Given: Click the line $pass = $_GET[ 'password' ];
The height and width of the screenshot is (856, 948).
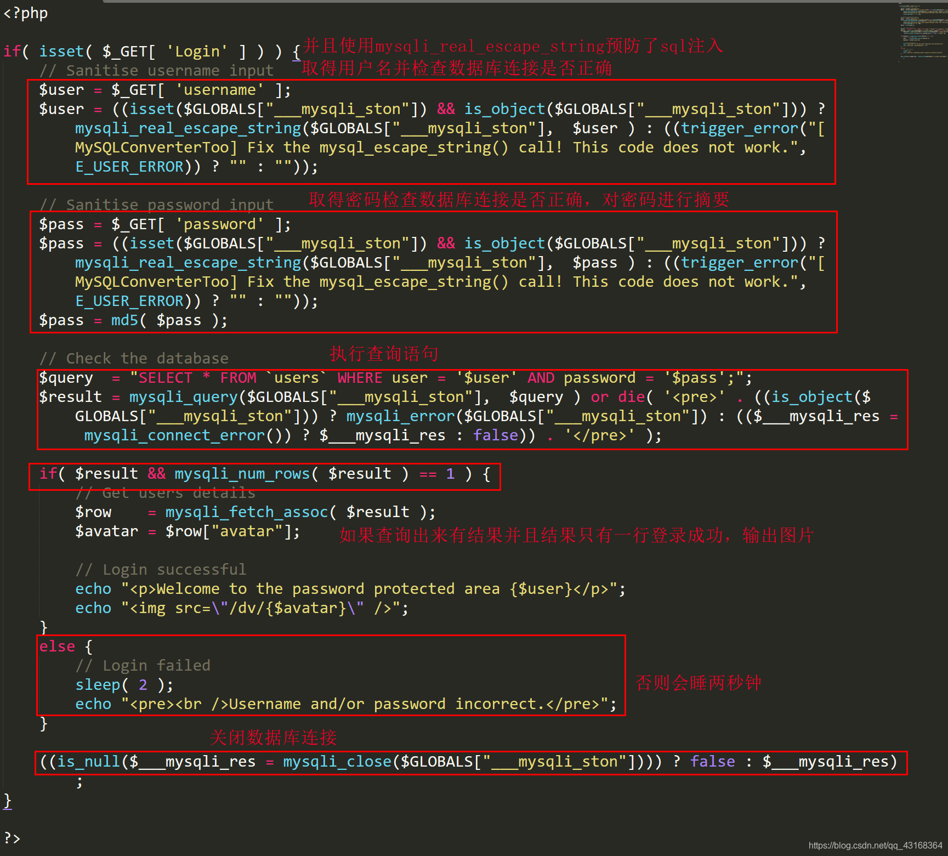Looking at the screenshot, I should click(x=165, y=224).
